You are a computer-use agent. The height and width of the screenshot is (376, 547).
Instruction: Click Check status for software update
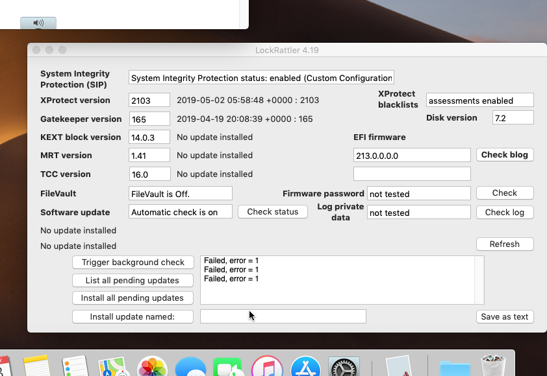point(273,212)
